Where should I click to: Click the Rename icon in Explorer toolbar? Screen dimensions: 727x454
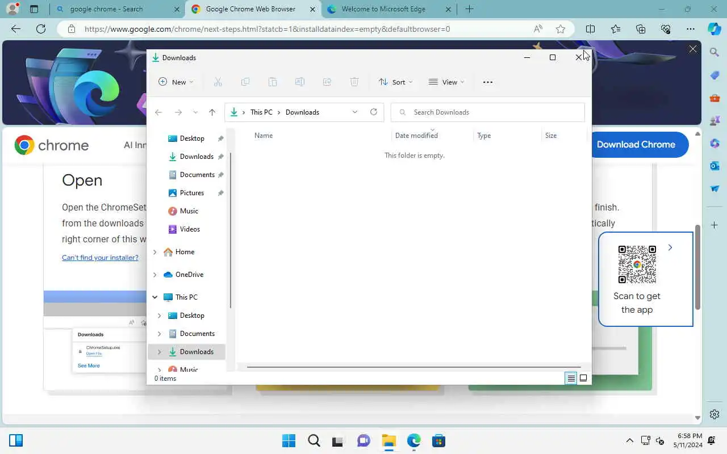pos(300,82)
